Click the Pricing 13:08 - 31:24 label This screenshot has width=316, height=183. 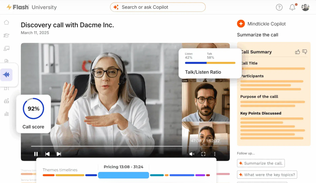(x=123, y=167)
